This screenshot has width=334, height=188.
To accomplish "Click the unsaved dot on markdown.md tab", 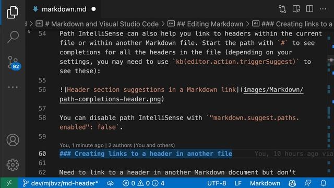I will (x=93, y=9).
